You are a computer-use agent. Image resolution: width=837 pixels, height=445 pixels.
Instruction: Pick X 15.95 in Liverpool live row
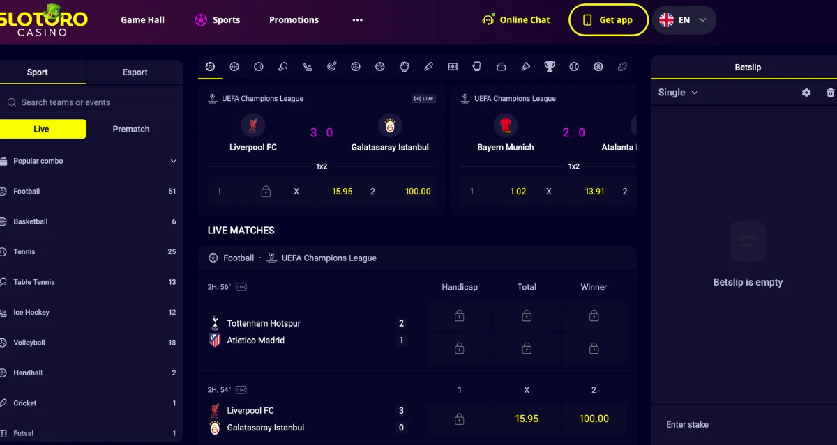point(527,419)
